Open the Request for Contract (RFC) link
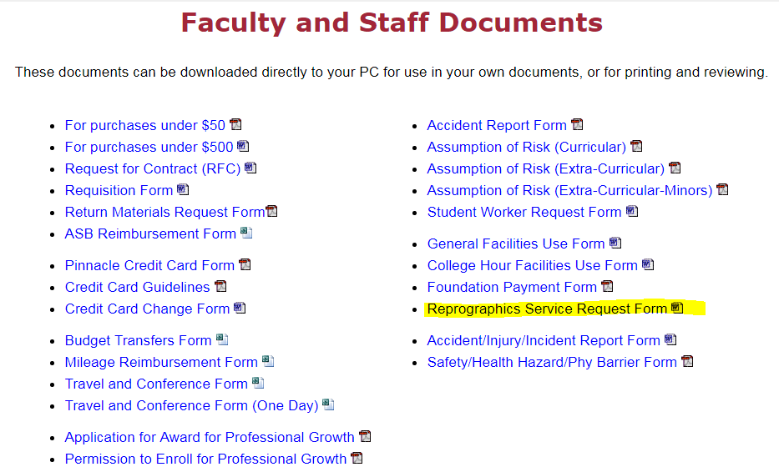Screen dimensions: 779x472 (x=153, y=168)
